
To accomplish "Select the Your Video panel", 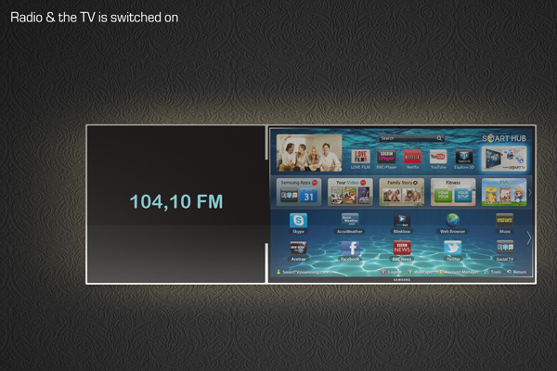I will coord(350,192).
